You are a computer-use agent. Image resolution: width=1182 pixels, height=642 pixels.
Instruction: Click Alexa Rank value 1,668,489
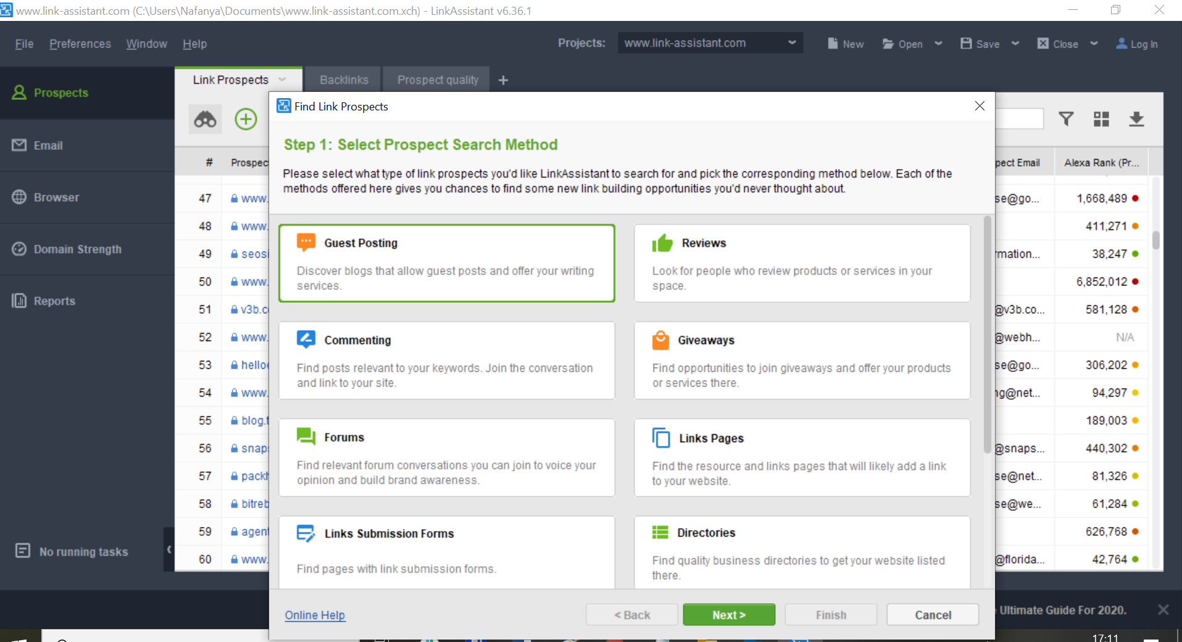(1102, 199)
